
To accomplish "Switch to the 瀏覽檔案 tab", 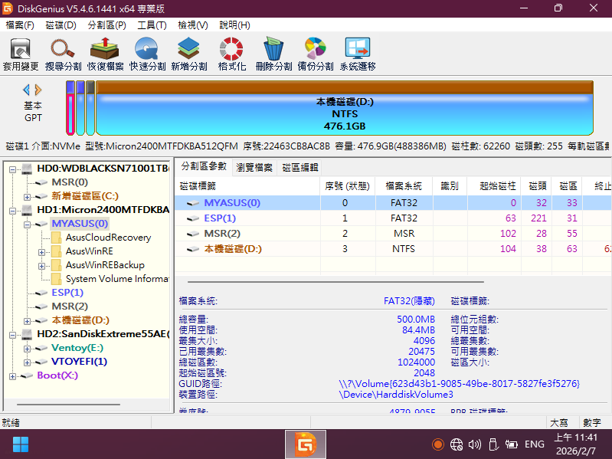I will pyautogui.click(x=254, y=168).
